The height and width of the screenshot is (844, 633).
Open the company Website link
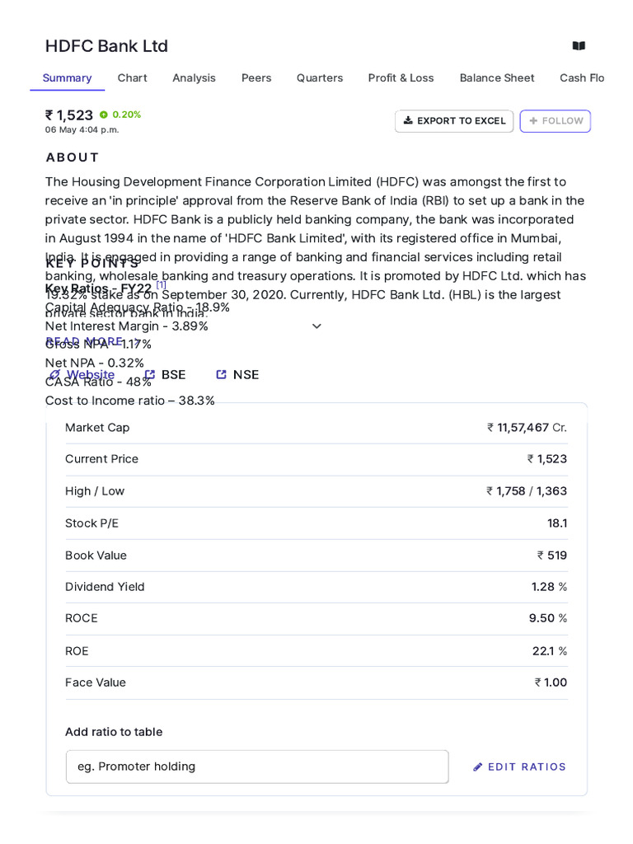(82, 375)
